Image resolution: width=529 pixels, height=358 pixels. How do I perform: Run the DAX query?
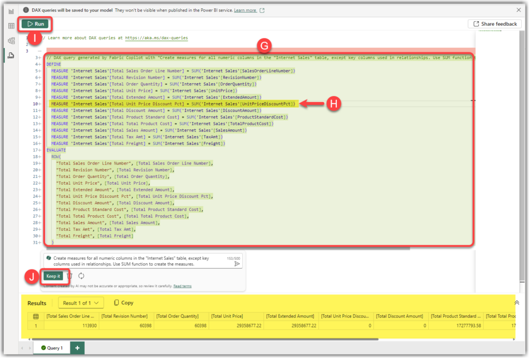point(36,24)
